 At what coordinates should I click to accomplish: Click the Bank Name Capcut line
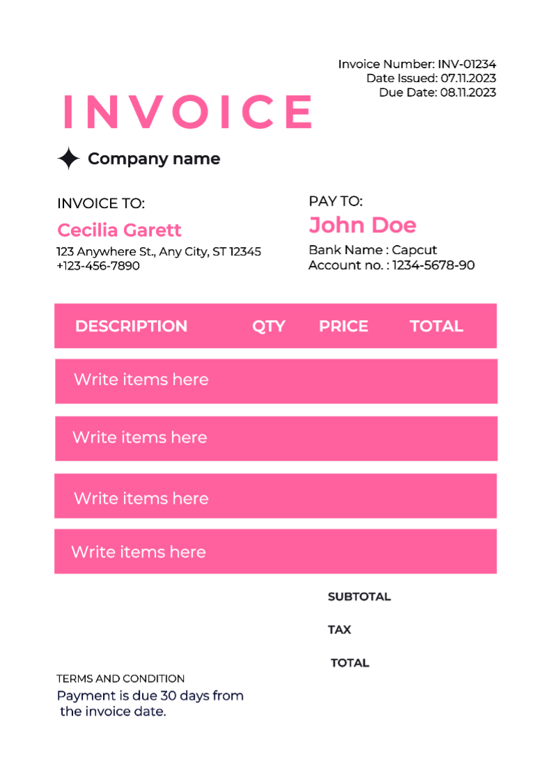coord(372,250)
